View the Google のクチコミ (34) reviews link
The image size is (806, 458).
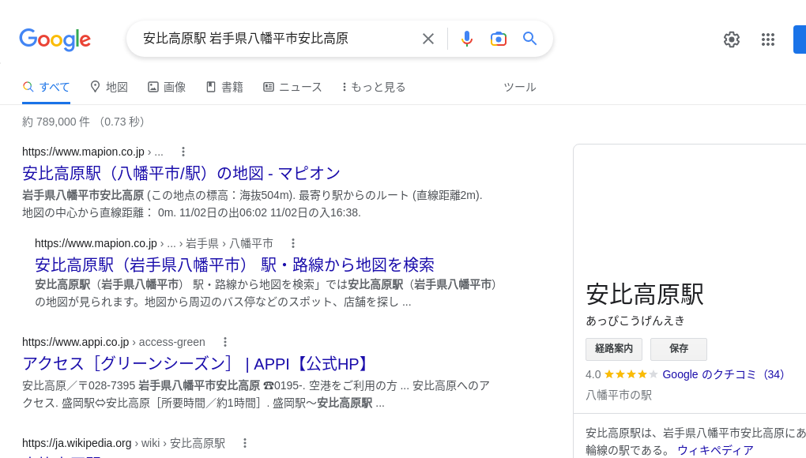723,374
